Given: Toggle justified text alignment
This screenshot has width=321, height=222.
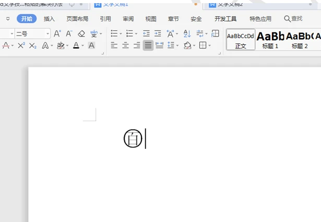Looking at the screenshot, I should point(148,46).
